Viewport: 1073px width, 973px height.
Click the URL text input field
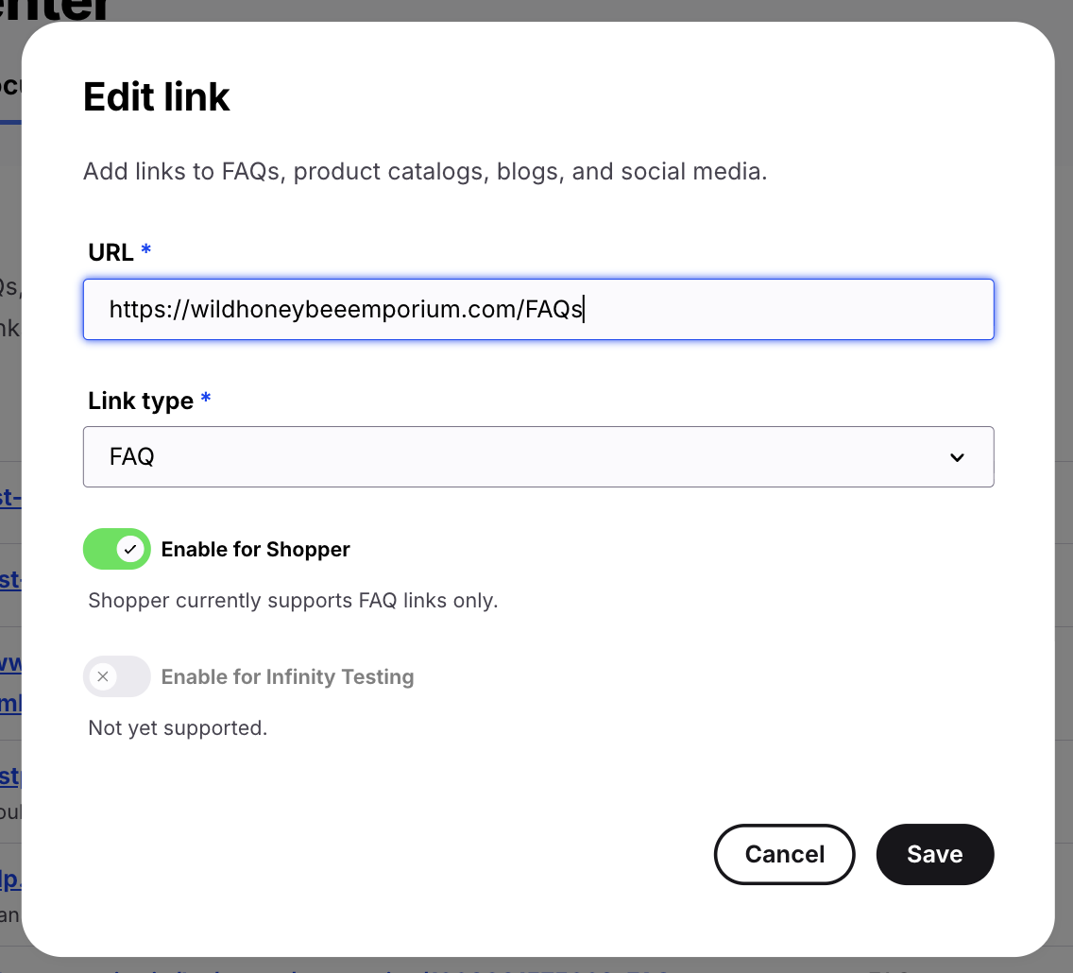coord(537,309)
